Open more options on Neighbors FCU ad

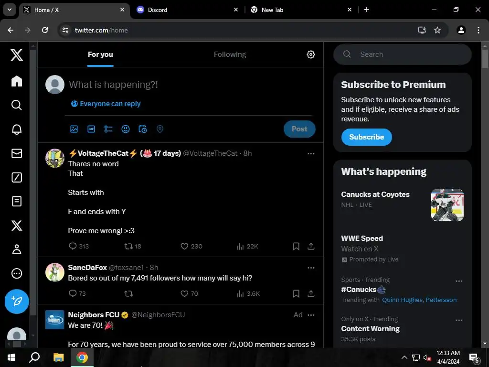(311, 315)
